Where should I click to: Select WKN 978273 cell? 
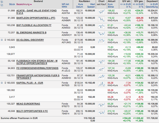pos(66,106)
